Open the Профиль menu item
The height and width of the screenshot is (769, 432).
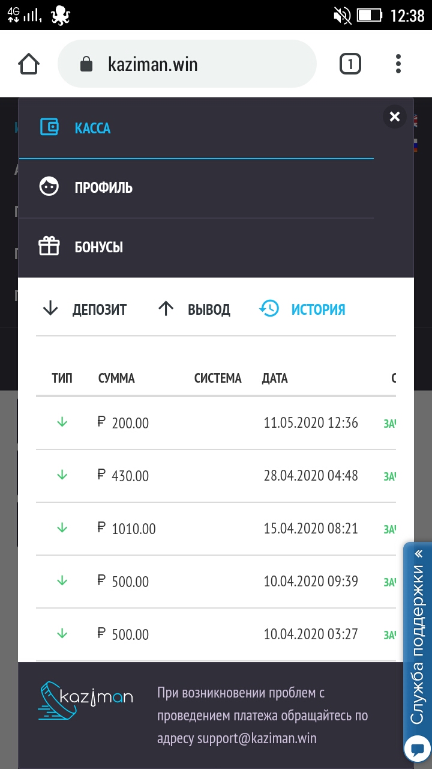point(103,187)
